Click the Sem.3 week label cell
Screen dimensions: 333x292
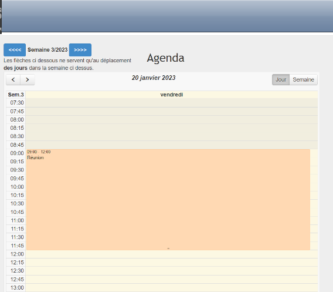(x=16, y=95)
